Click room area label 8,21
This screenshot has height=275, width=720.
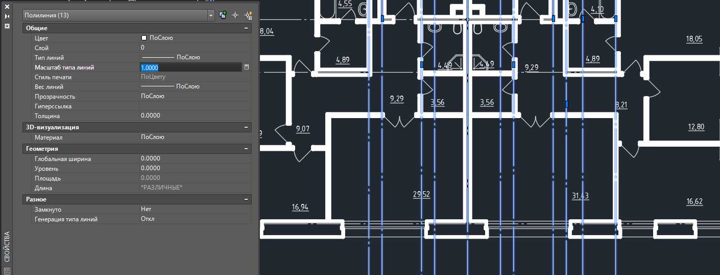click(x=621, y=105)
